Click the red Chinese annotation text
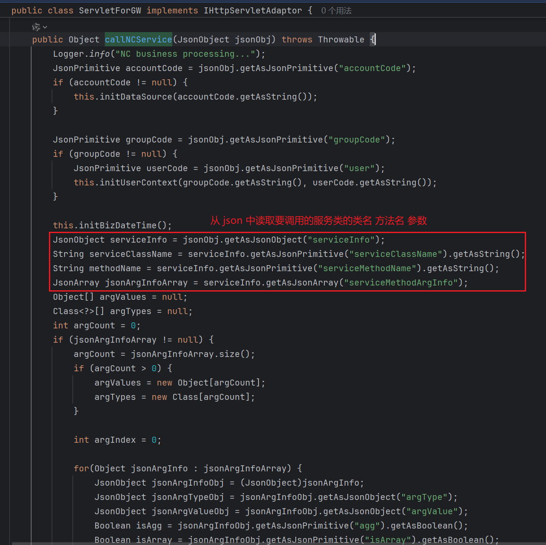The width and height of the screenshot is (546, 545). [x=318, y=221]
